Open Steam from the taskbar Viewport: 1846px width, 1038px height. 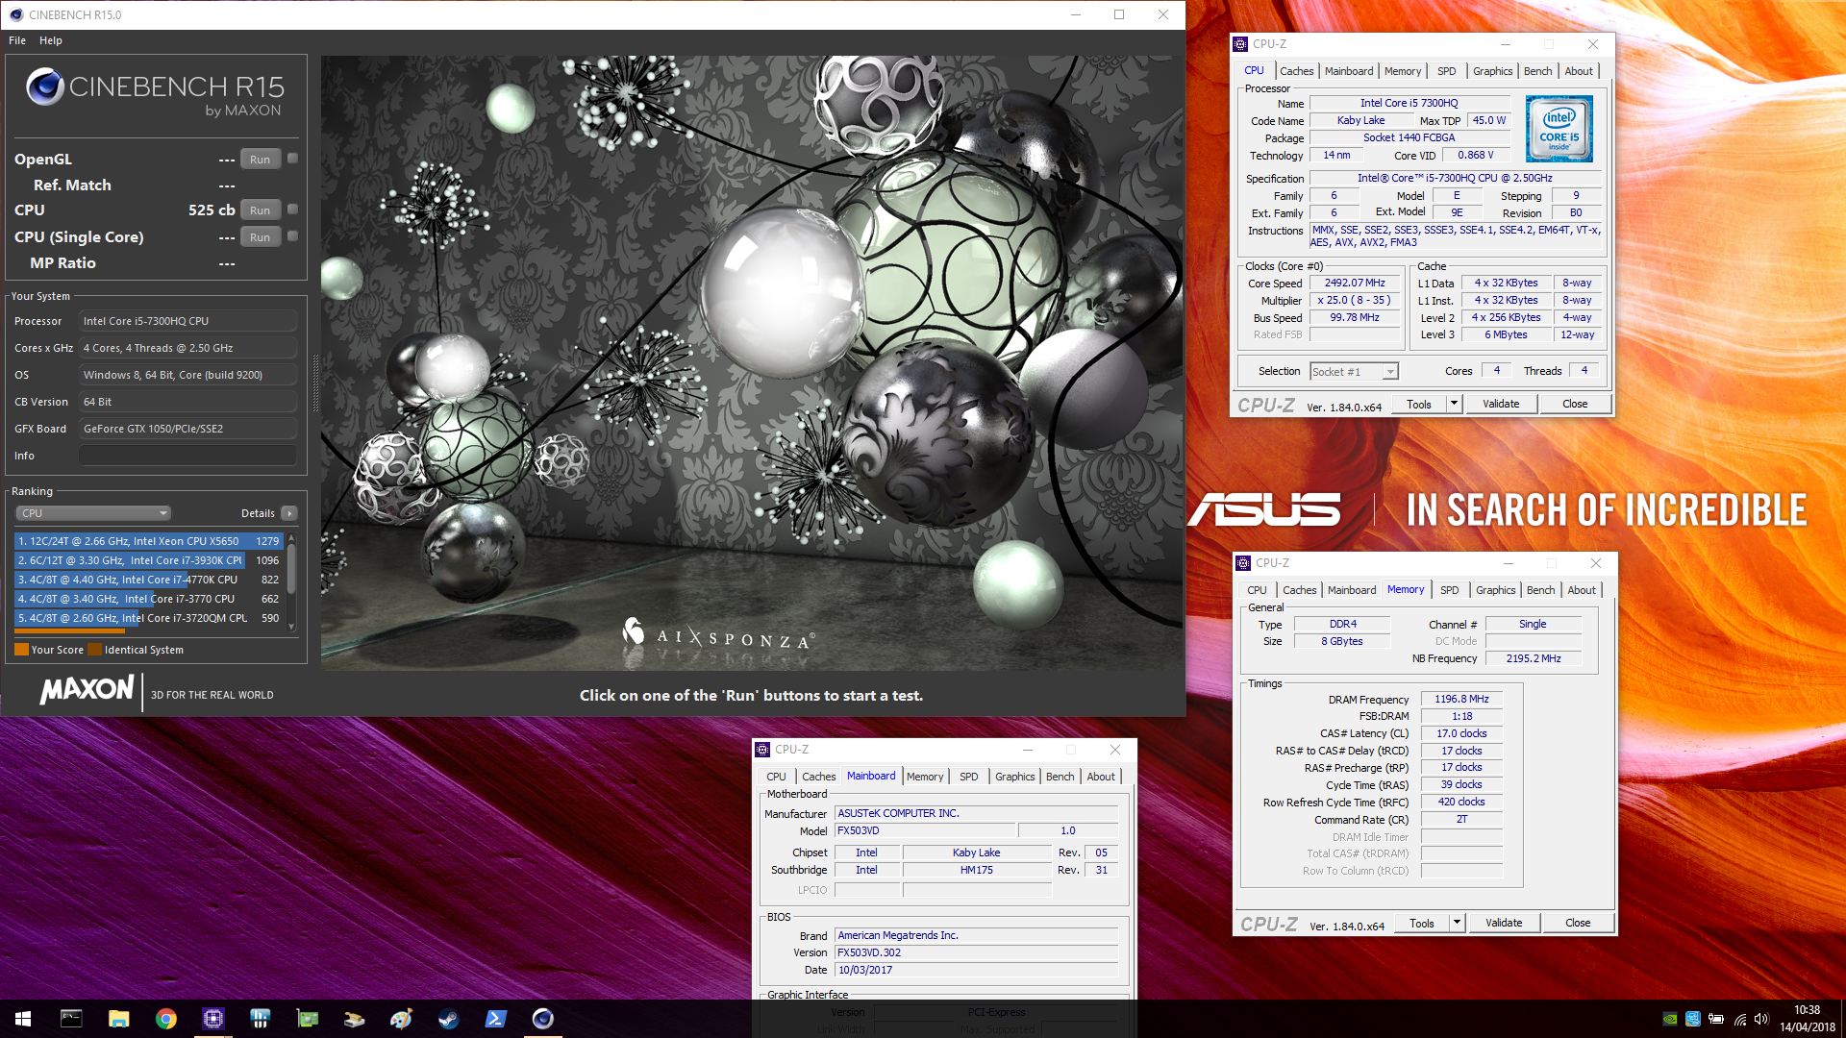point(448,1019)
